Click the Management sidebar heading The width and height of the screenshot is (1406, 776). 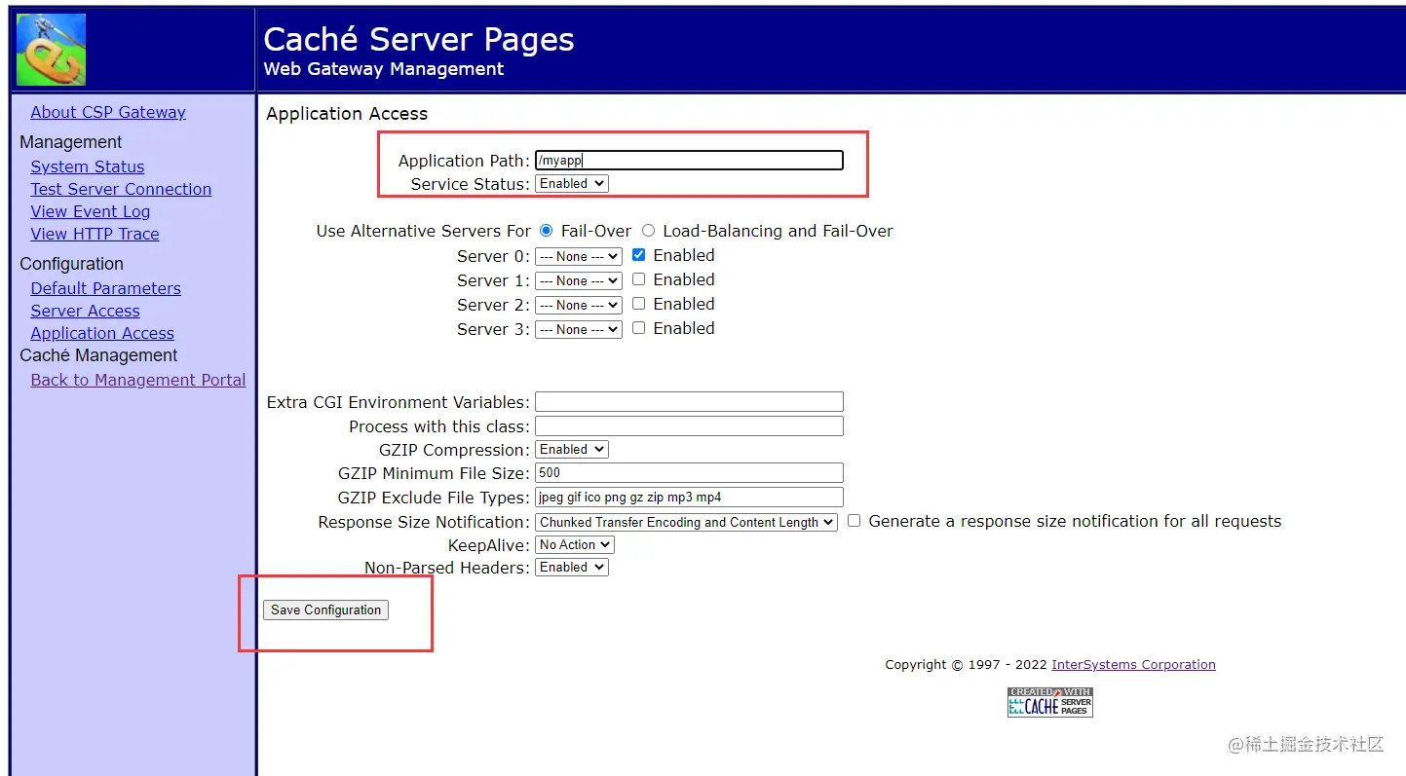click(71, 142)
